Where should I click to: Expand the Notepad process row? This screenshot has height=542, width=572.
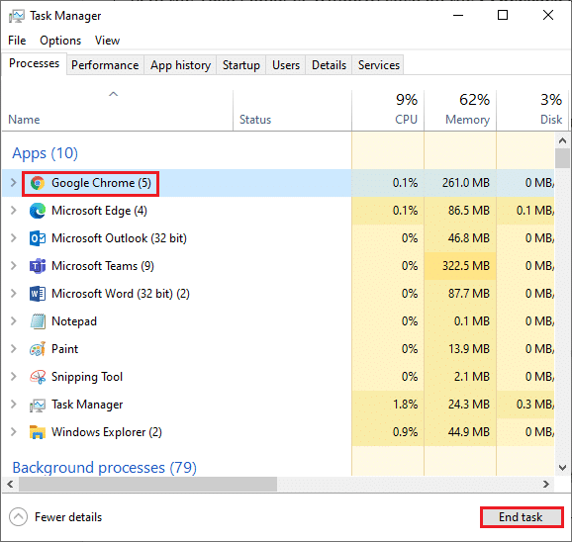point(14,321)
